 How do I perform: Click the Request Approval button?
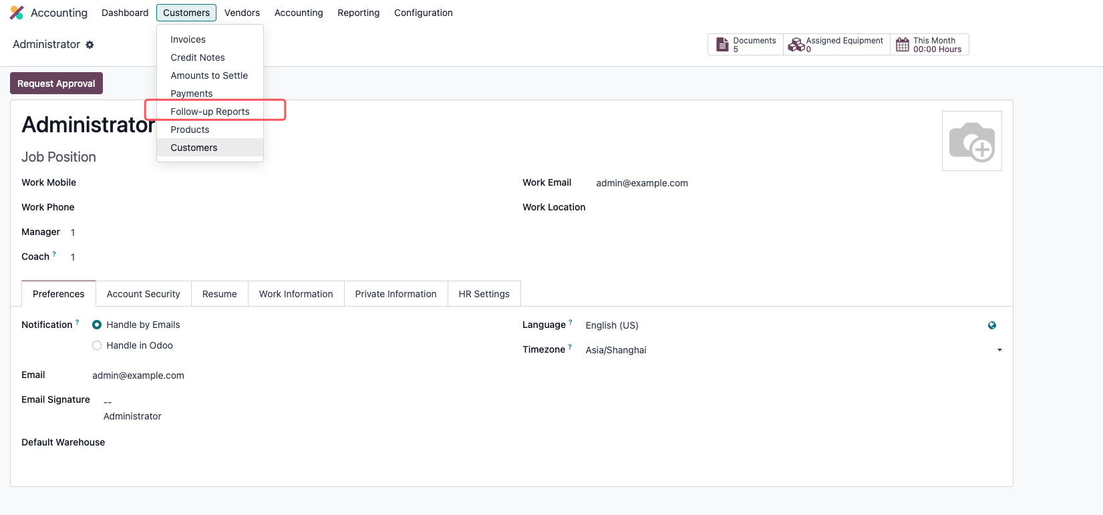[56, 83]
